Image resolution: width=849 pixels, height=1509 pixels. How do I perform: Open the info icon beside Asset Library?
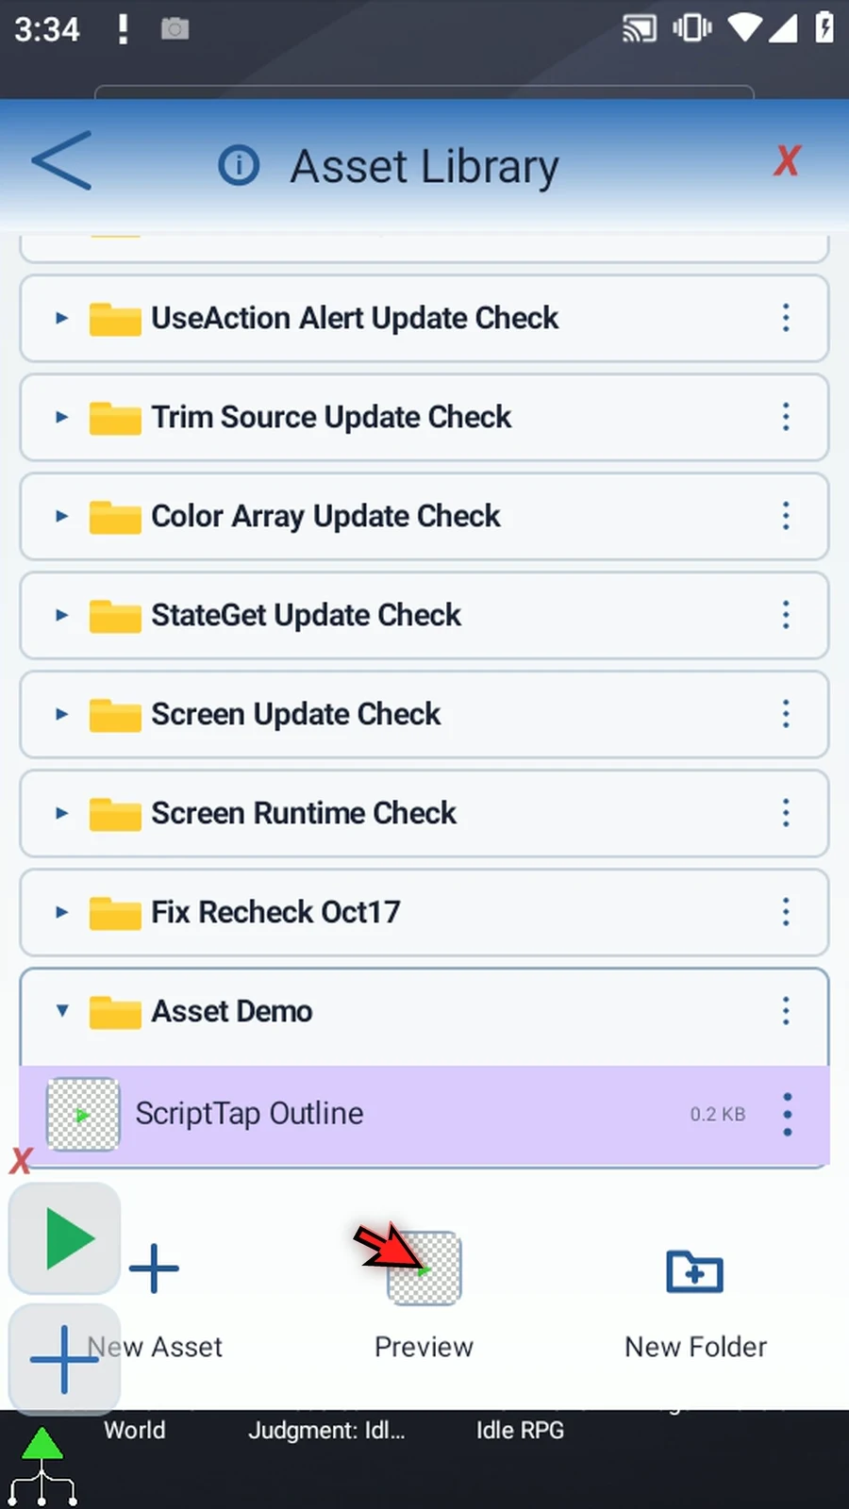coord(239,165)
